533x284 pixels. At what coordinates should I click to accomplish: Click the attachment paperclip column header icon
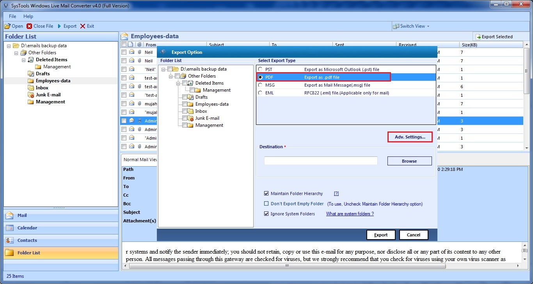139,45
